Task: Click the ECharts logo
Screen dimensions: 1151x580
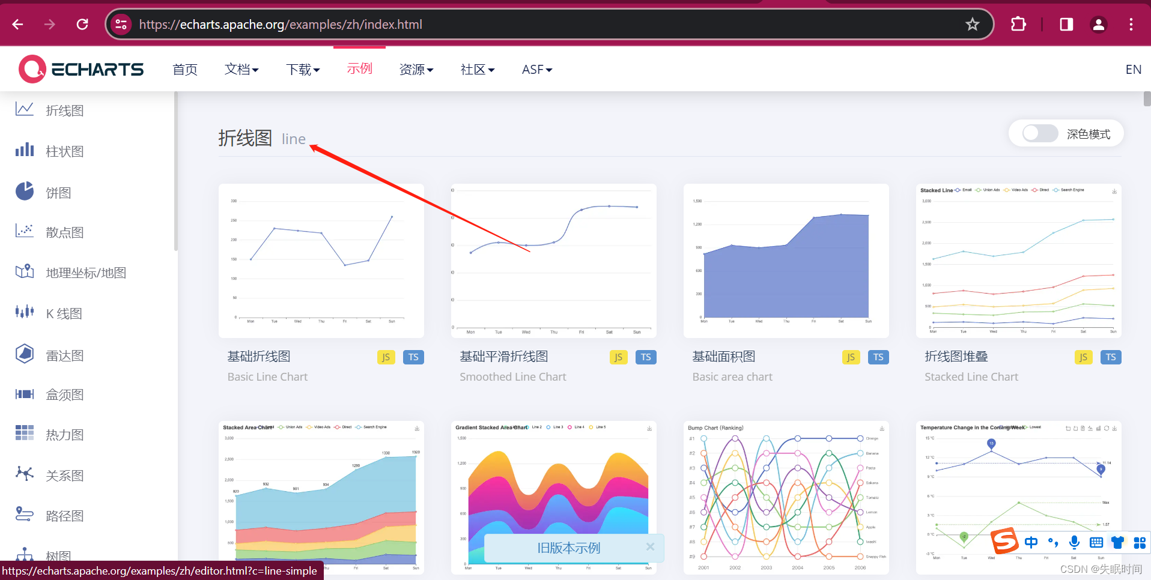Action: tap(81, 69)
